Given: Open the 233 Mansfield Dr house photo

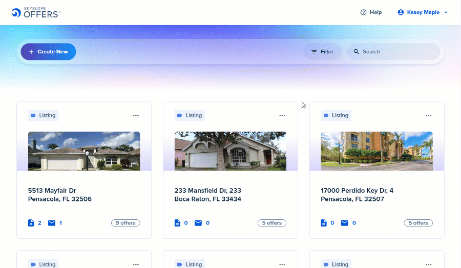Looking at the screenshot, I should coord(230,151).
